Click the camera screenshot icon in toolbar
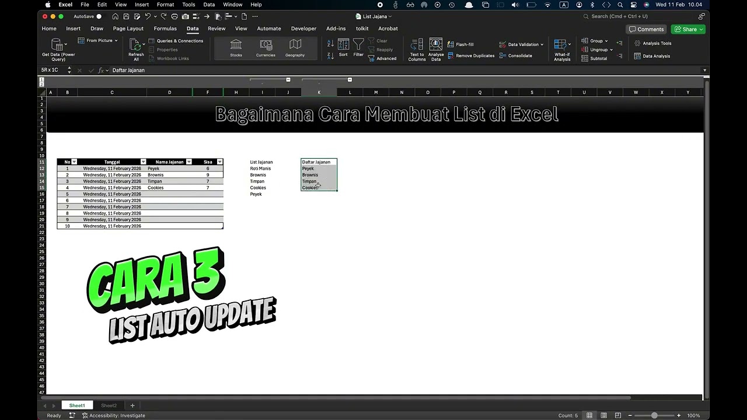 pos(186,16)
